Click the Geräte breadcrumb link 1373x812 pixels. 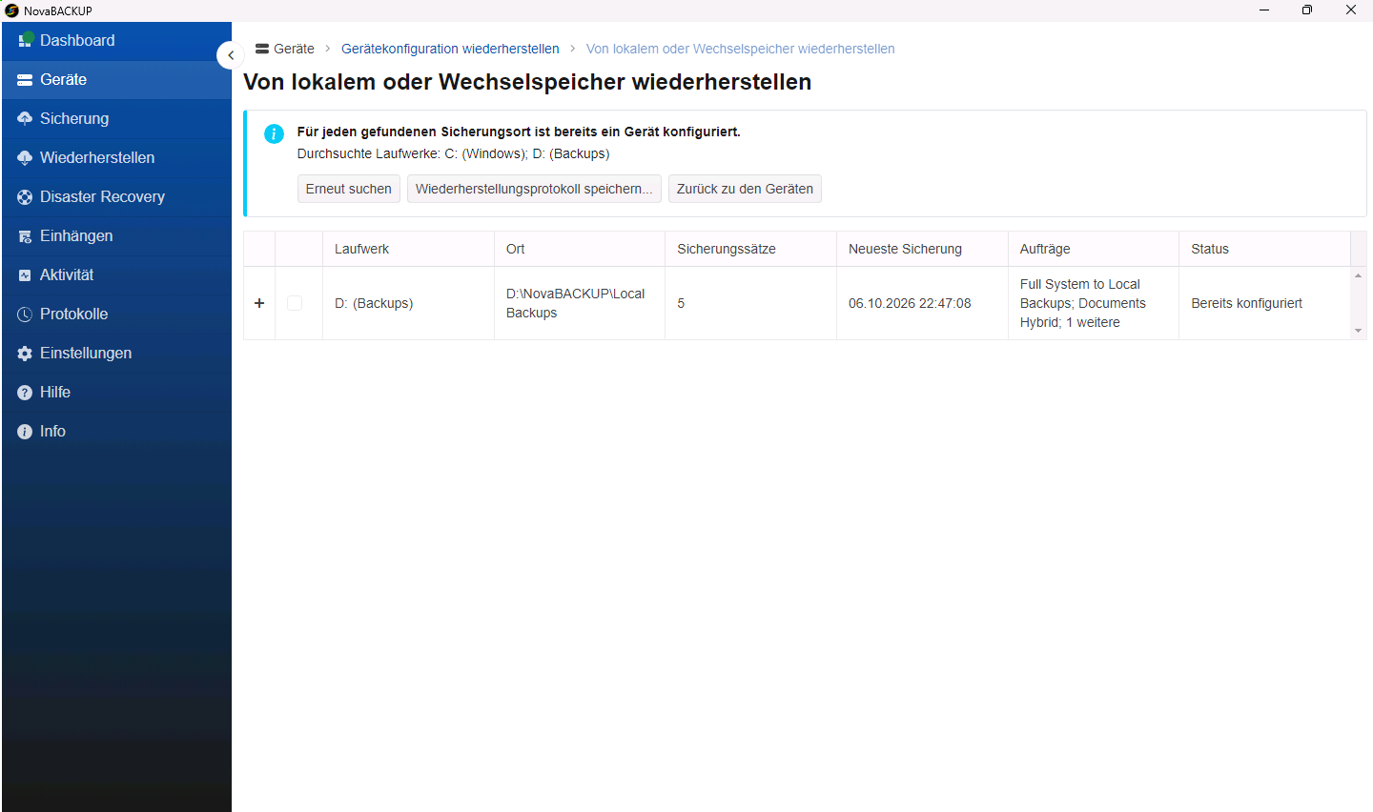click(x=285, y=49)
